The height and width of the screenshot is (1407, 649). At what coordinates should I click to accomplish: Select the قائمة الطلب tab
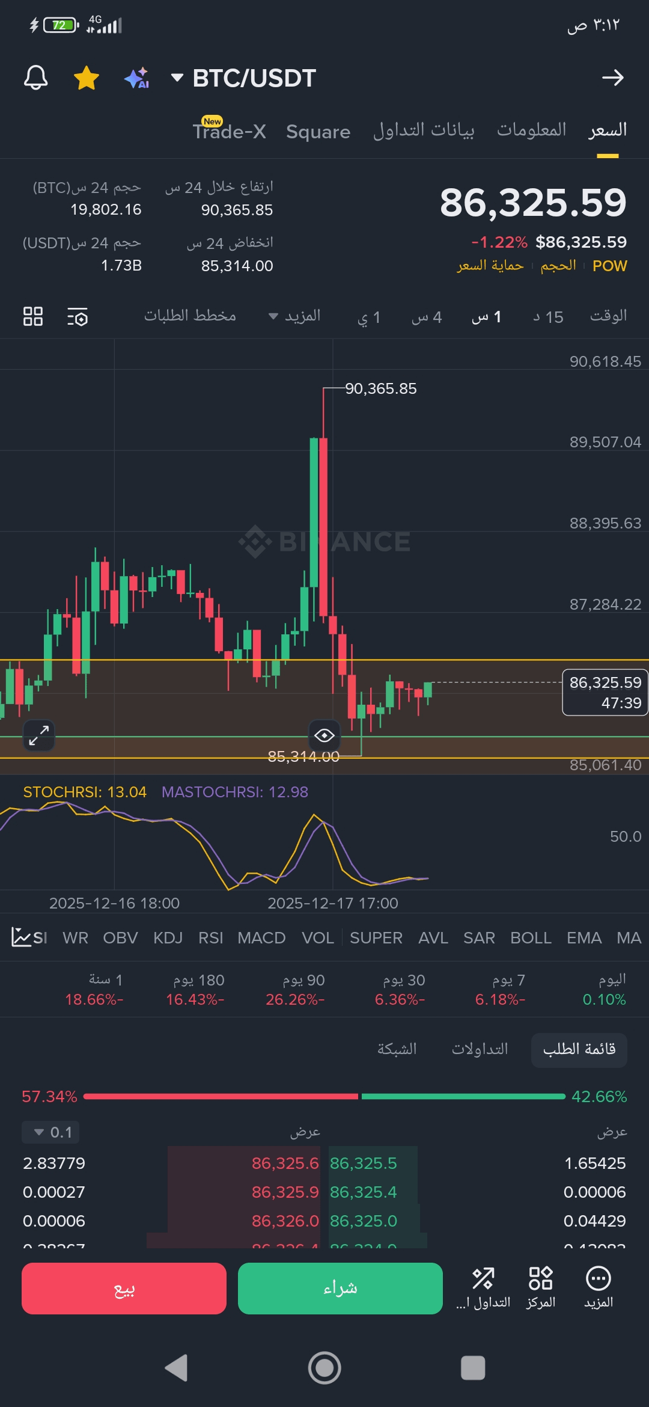click(579, 1050)
